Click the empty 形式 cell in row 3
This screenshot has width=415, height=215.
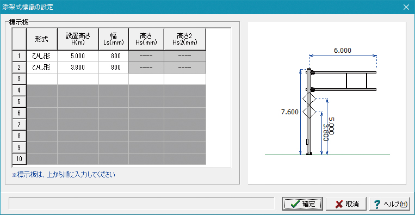click(42, 79)
